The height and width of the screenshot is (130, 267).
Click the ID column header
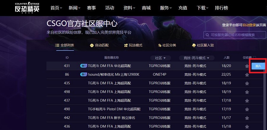67,58
